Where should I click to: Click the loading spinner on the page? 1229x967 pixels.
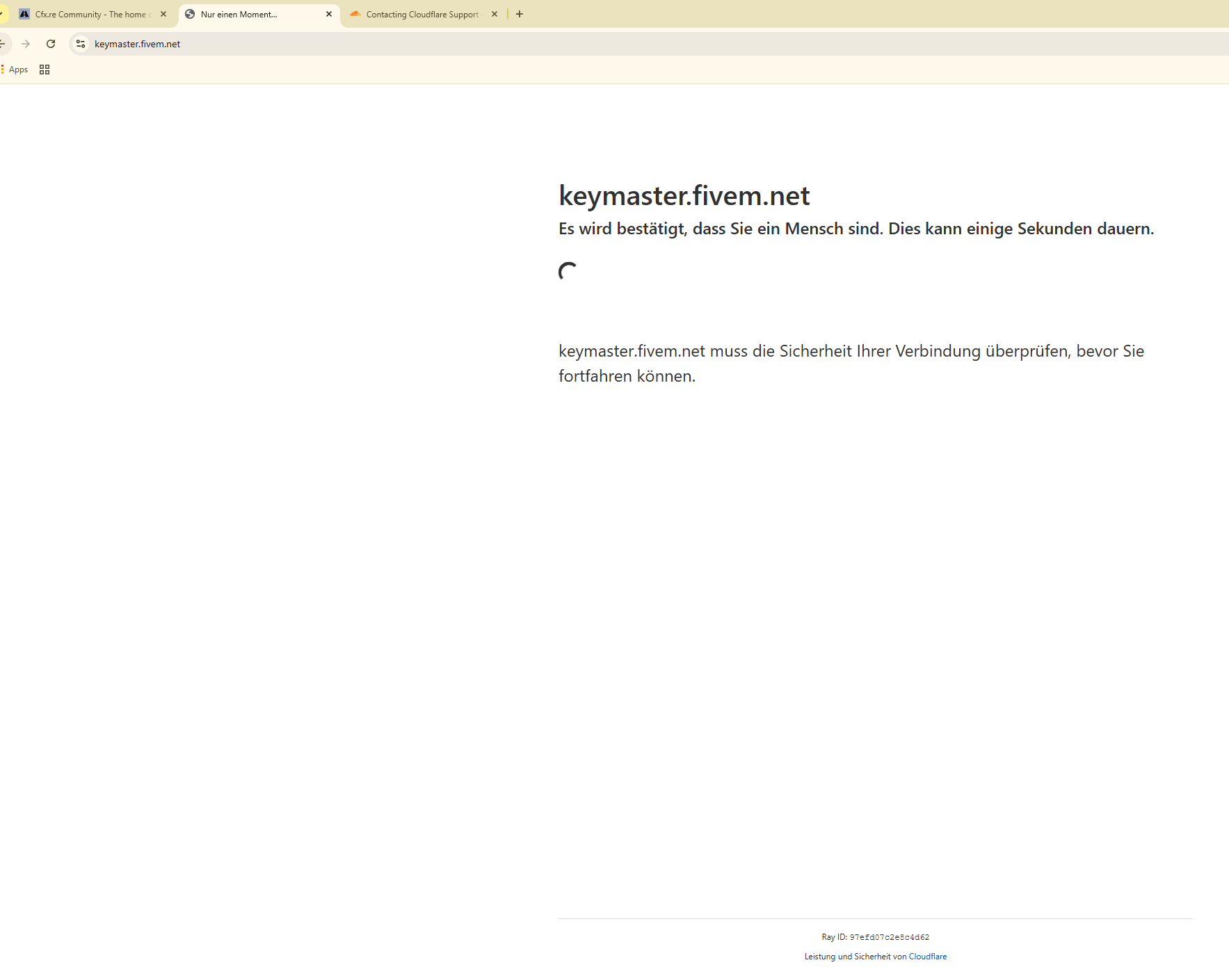click(568, 272)
